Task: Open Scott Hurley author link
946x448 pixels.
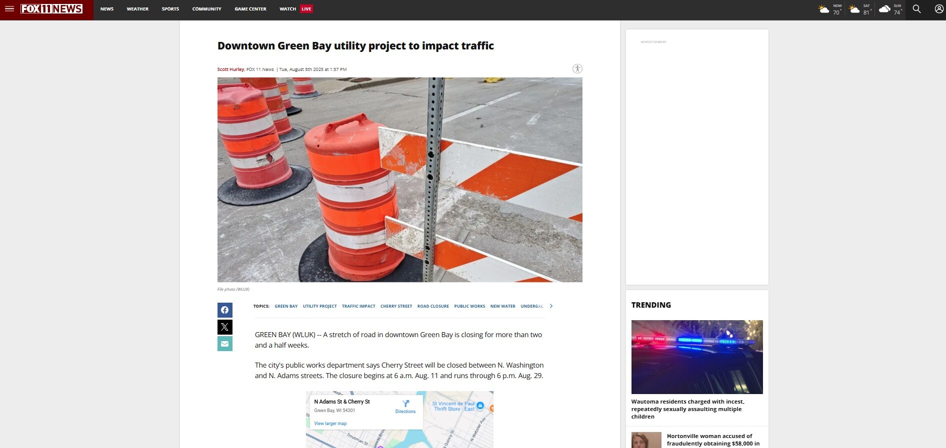Action: coord(230,69)
